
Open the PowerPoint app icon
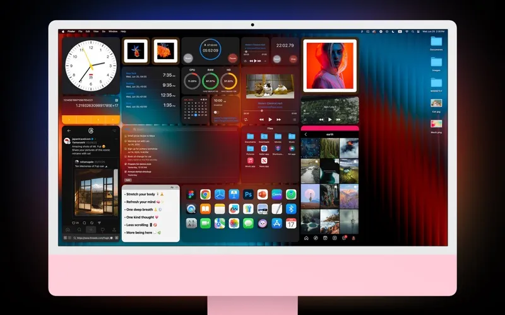click(263, 195)
